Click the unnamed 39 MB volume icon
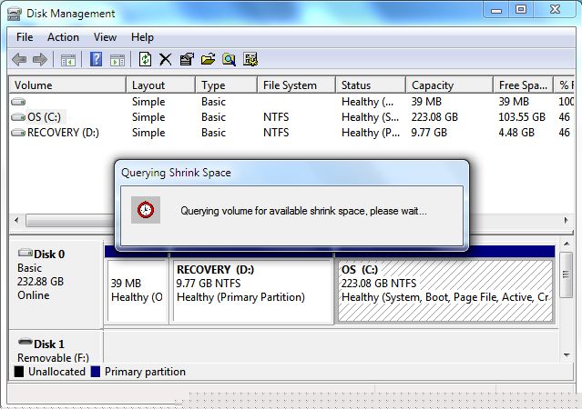The image size is (582, 409). click(18, 102)
